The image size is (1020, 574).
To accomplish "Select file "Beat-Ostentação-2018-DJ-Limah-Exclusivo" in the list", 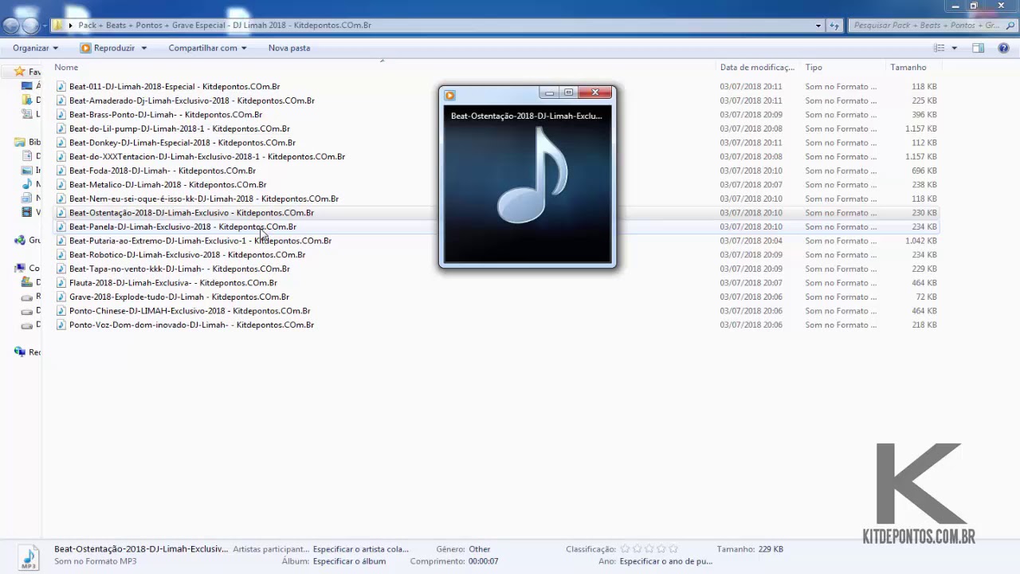I will (191, 213).
